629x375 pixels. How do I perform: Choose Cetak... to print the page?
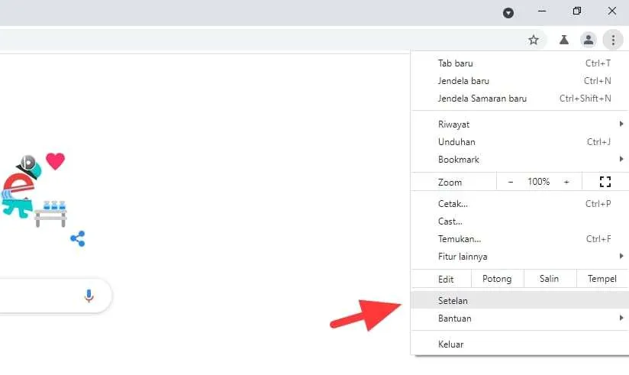[x=520, y=204]
